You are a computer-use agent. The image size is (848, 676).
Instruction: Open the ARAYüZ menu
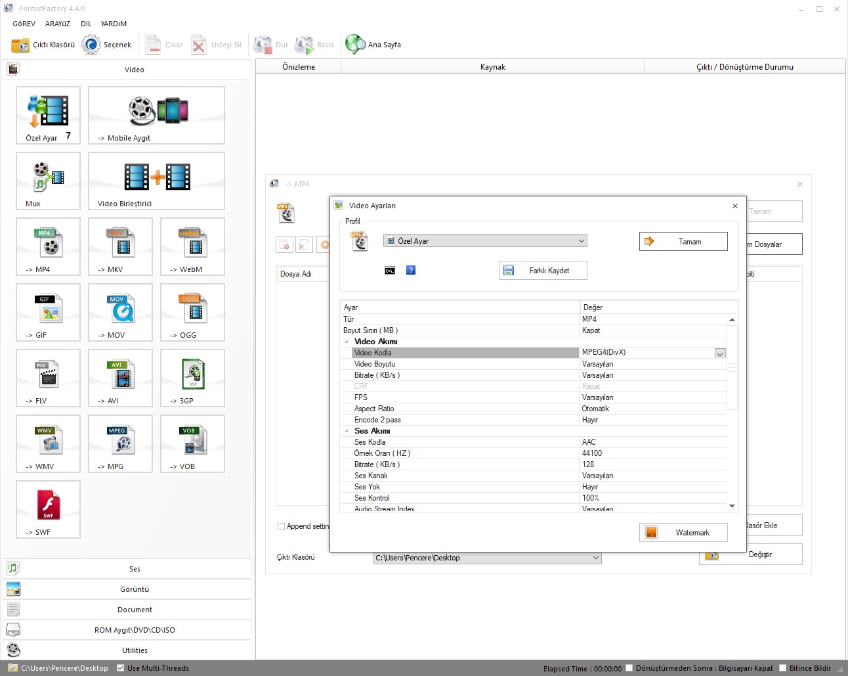(x=58, y=24)
